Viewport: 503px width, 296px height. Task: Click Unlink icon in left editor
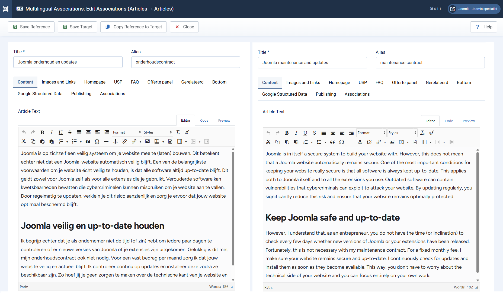click(125, 141)
